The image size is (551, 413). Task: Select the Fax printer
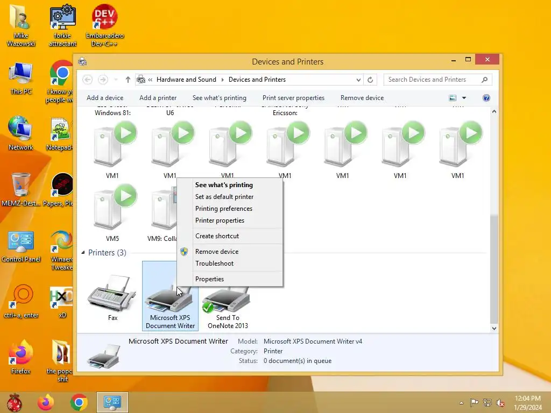point(112,297)
